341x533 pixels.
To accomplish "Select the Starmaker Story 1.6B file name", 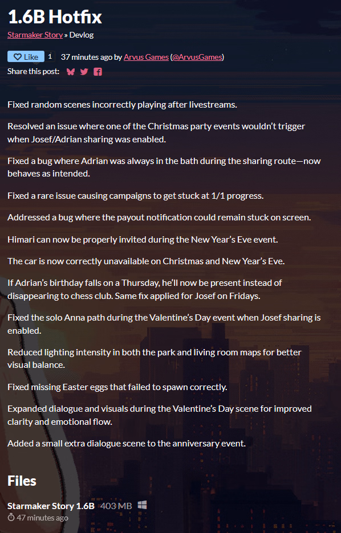I will coord(51,506).
